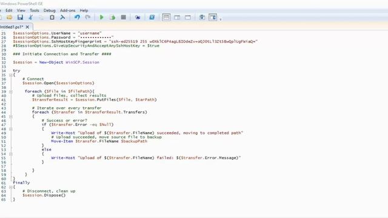Click the commented GiveUpSecurityAndAcceptAnySshHostKey line
The width and height of the screenshot is (388, 218).
point(86,46)
